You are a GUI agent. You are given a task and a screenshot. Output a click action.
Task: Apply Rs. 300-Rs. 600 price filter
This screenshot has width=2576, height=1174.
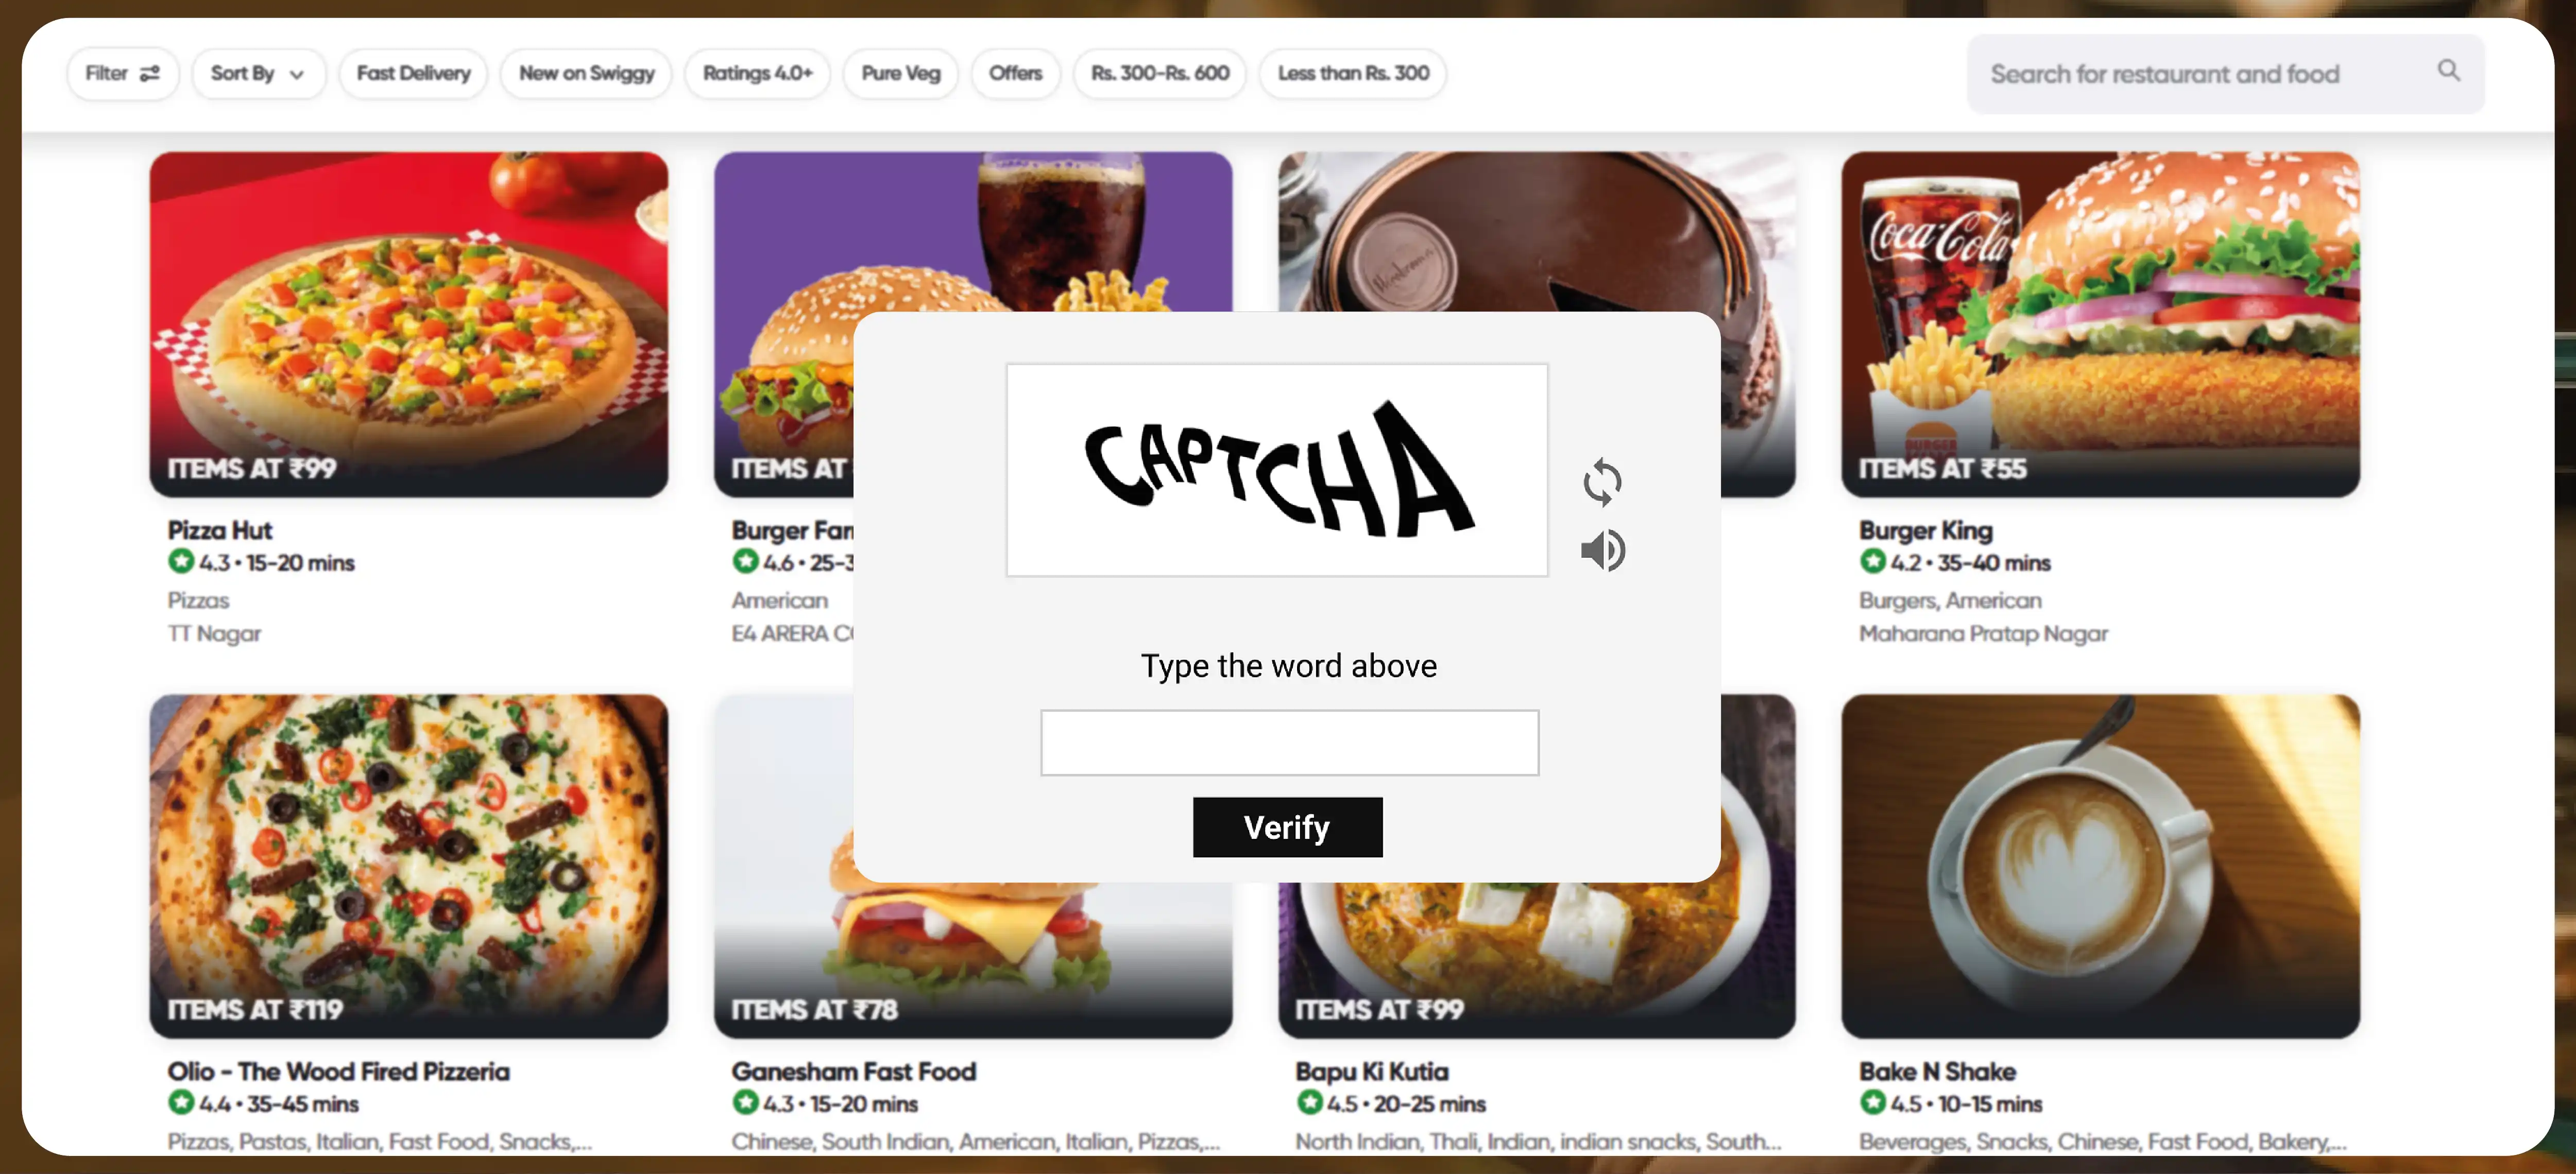(x=1160, y=73)
